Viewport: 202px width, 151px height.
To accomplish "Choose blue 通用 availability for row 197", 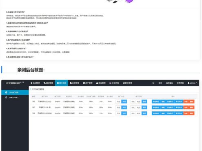I will pos(144,107).
